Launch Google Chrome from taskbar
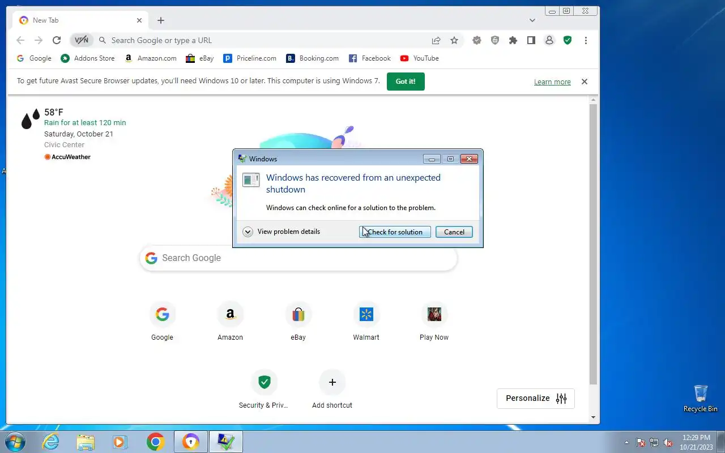725x453 pixels. 155,442
